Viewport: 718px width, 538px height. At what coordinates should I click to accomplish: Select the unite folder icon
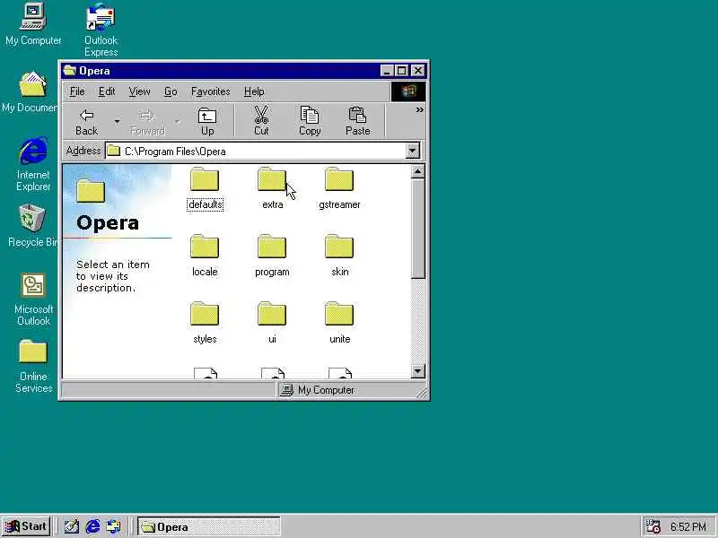click(339, 314)
